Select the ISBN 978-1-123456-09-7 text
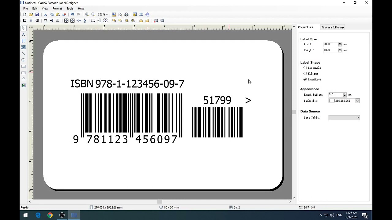 point(127,84)
